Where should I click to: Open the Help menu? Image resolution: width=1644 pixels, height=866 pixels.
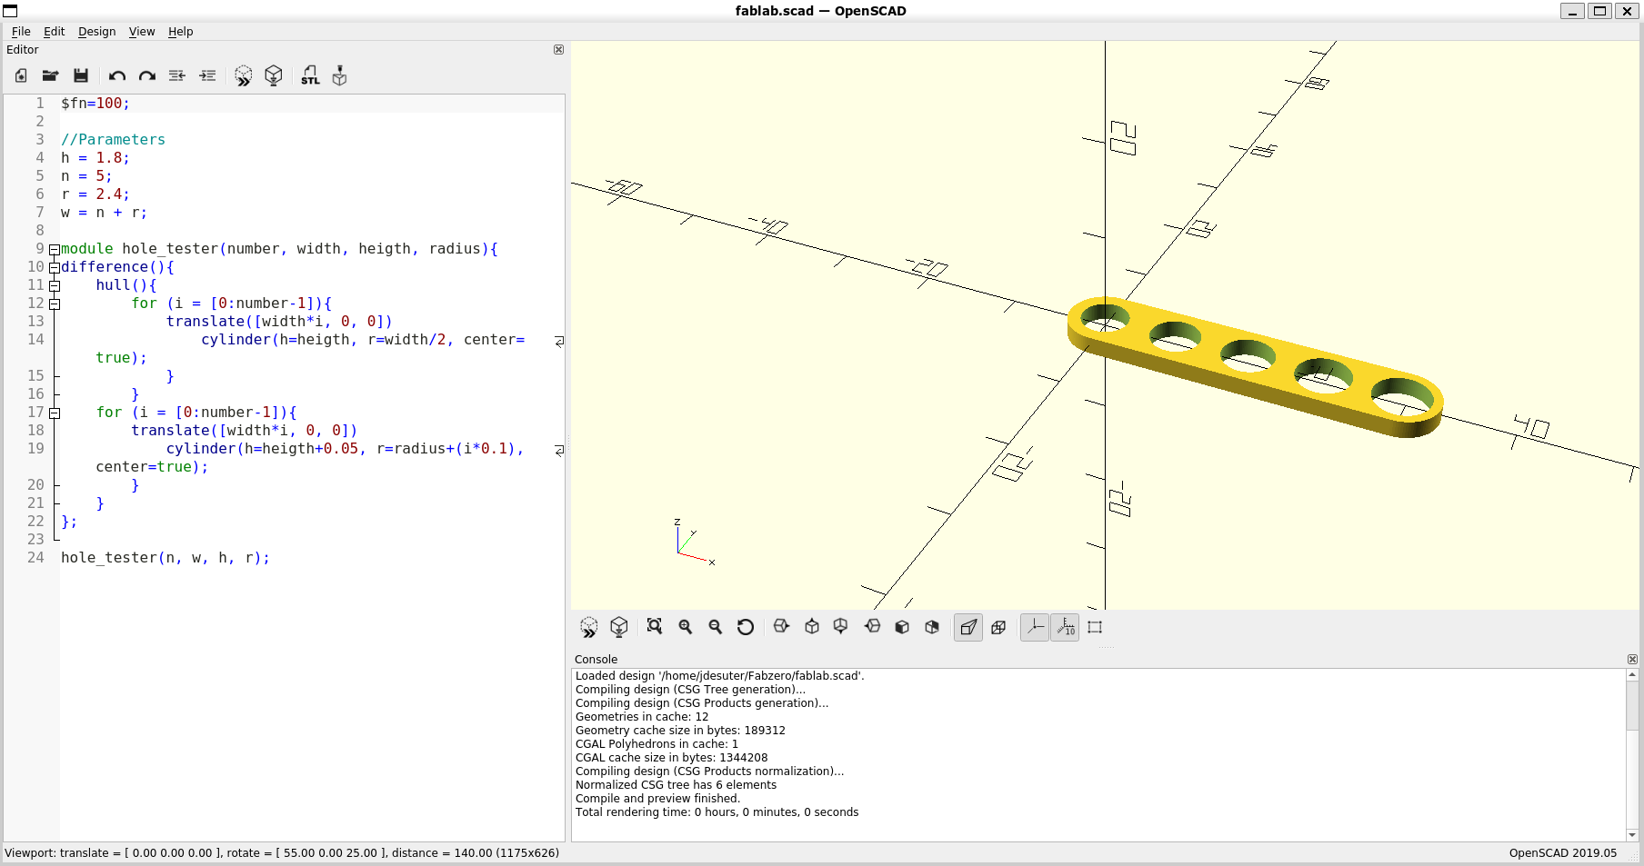[x=180, y=31]
